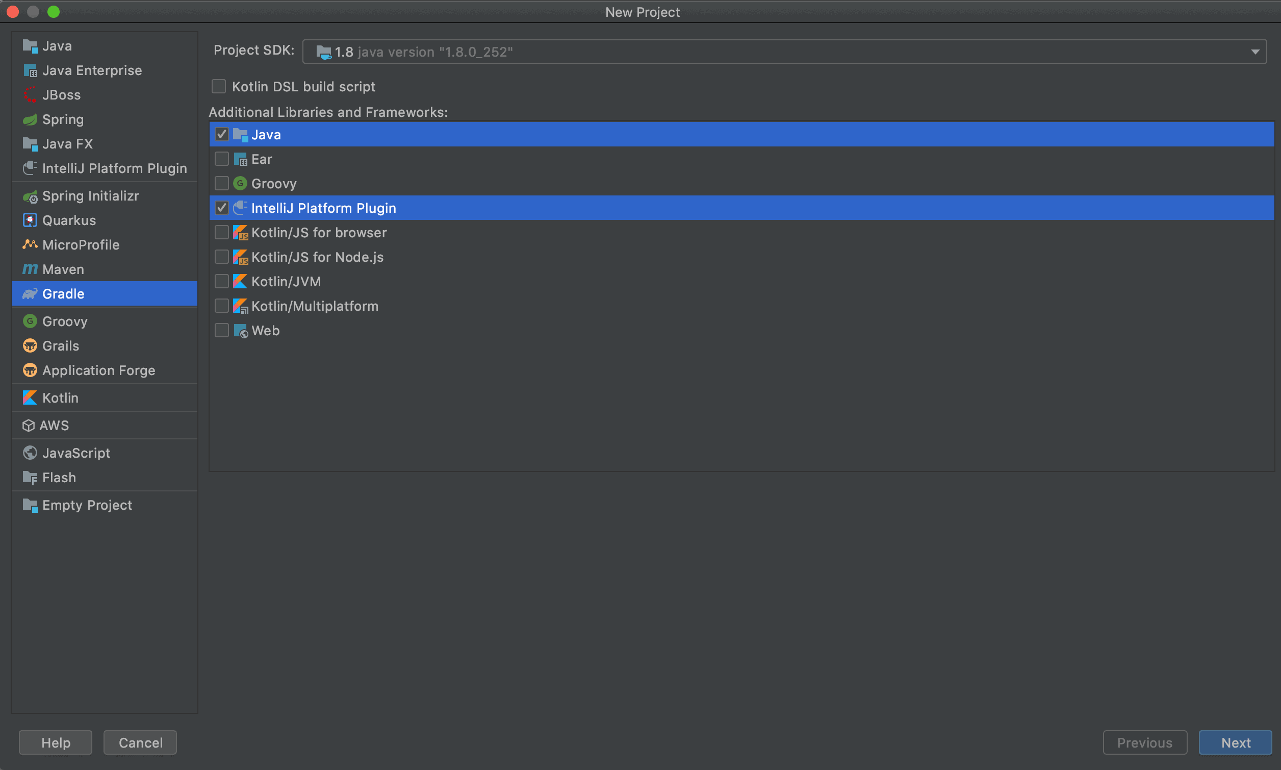Enable the Kotlin DSL build script checkbox
The width and height of the screenshot is (1281, 770).
pyautogui.click(x=218, y=86)
